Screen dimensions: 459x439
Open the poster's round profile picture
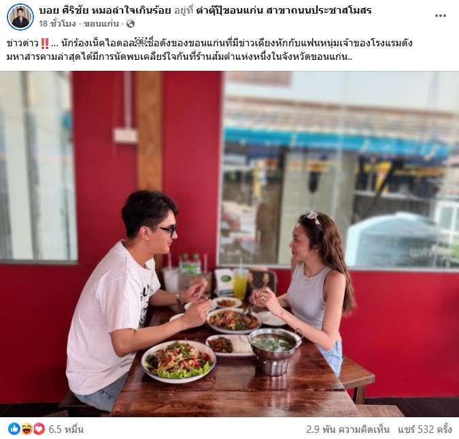click(20, 17)
